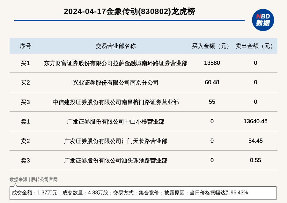Select 中信建投证券 南昌榕门路 branch name
Viewport: 287px width, 203px height.
coord(116,102)
